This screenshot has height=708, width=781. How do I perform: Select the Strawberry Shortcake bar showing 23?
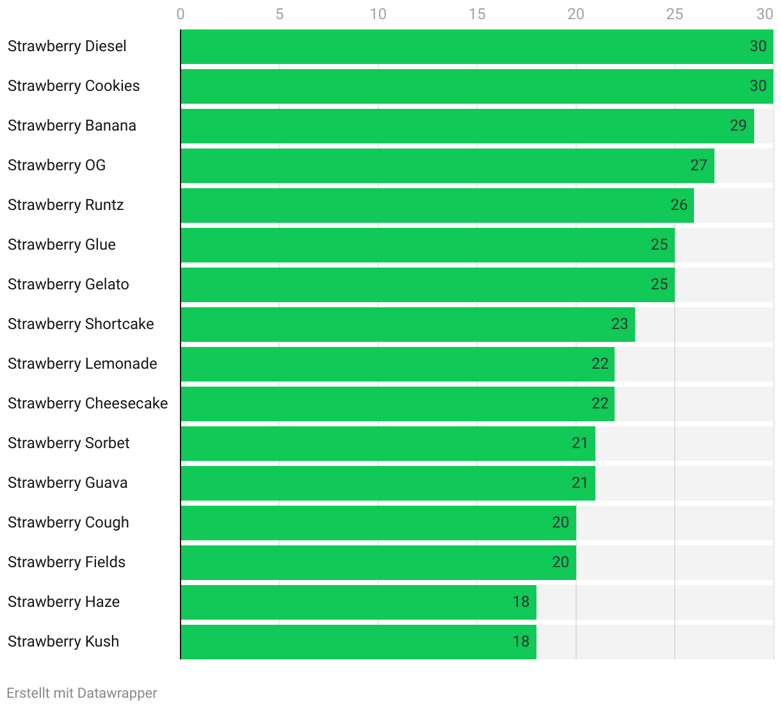coord(408,325)
